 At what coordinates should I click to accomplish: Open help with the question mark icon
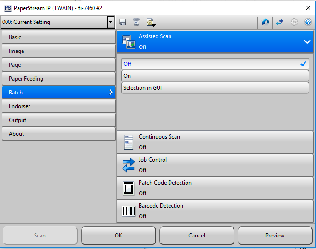tap(308, 22)
